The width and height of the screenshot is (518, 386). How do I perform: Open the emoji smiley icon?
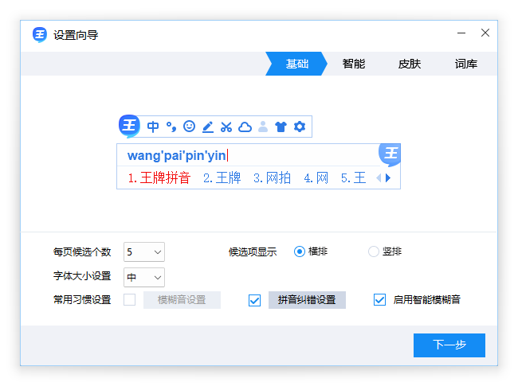coord(189,127)
